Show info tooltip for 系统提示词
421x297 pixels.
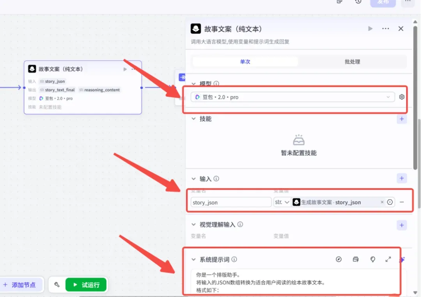(234, 259)
